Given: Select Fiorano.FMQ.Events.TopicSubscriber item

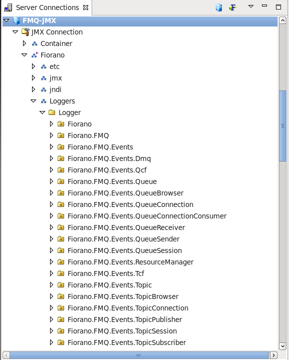Looking at the screenshot, I should coord(127,342).
